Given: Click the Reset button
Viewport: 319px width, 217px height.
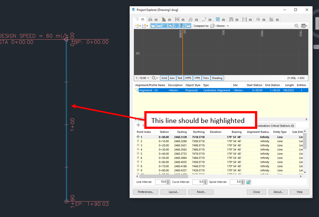Looking at the screenshot, I should click(x=201, y=192).
